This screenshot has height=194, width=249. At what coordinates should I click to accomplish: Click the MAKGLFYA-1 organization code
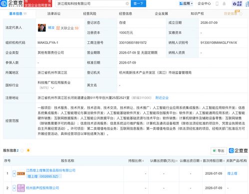tap(48, 43)
